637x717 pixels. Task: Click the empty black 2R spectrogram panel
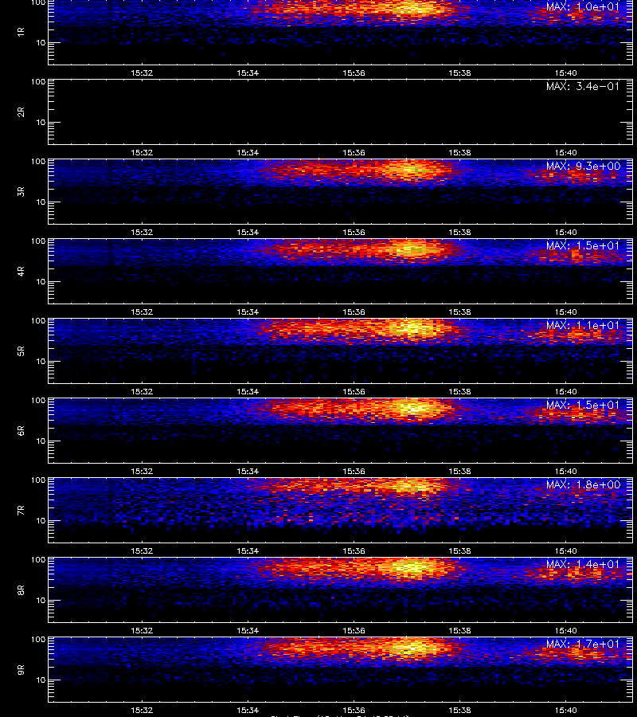(x=341, y=112)
